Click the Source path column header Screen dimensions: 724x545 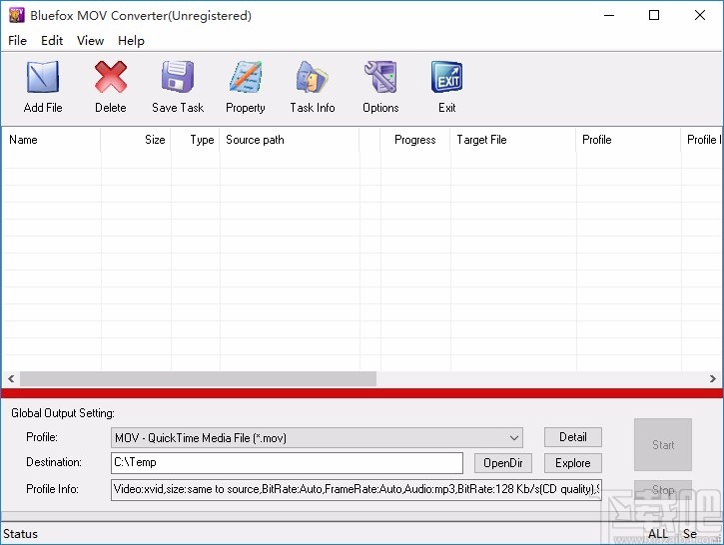tap(289, 140)
